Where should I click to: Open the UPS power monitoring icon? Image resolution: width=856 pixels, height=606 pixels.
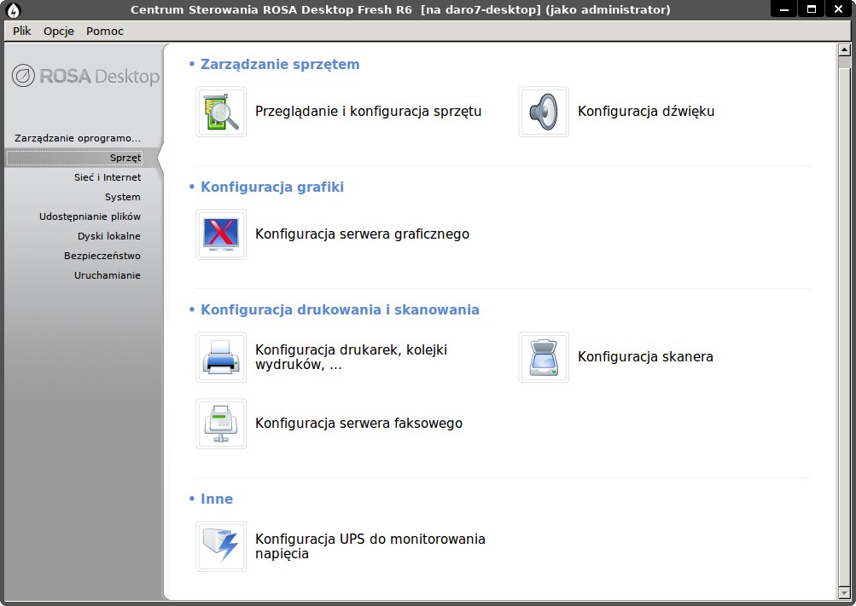pyautogui.click(x=221, y=546)
